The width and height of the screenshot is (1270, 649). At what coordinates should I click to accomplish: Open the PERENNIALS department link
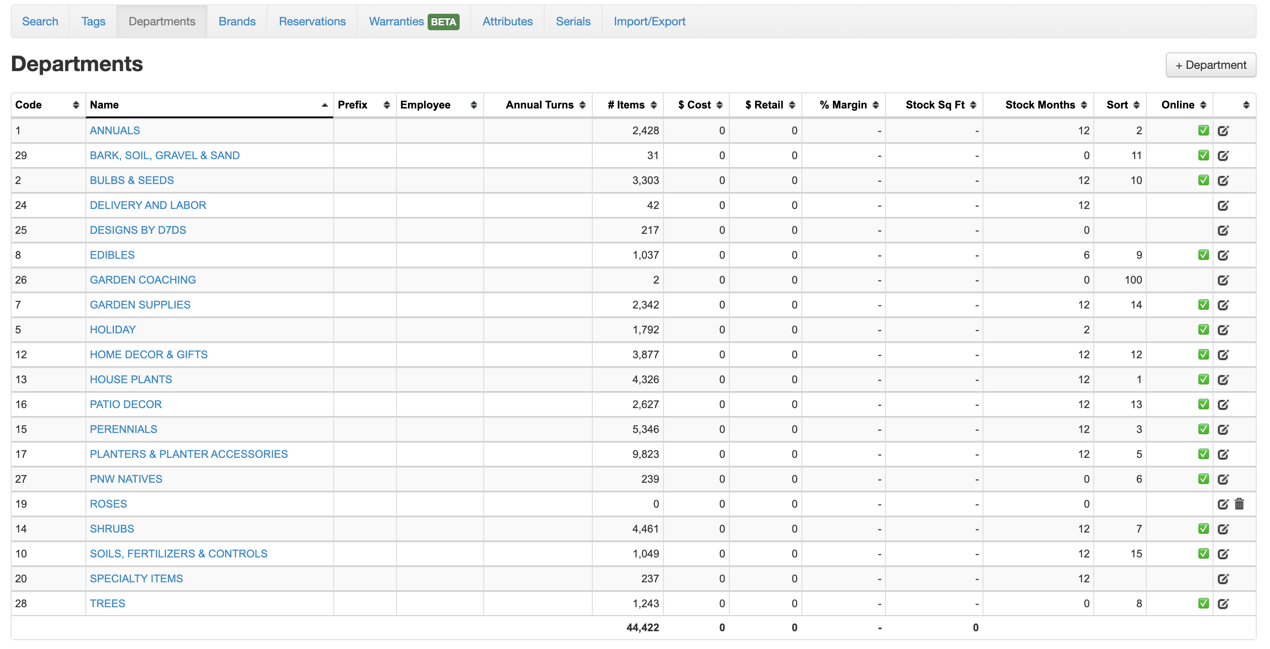[x=123, y=429]
